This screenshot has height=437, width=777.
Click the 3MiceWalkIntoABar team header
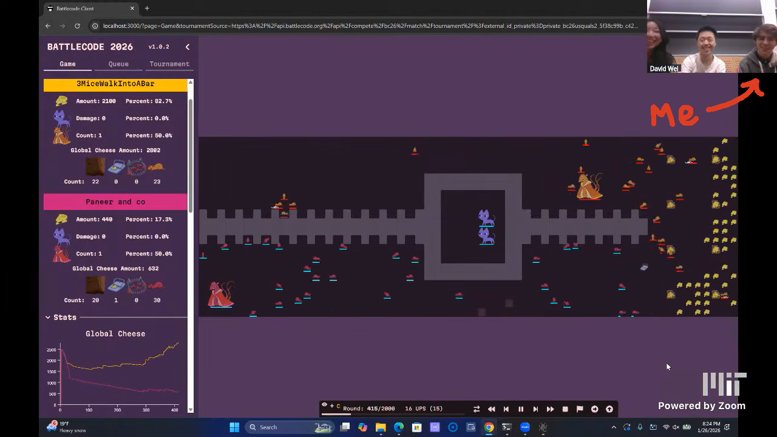(115, 84)
